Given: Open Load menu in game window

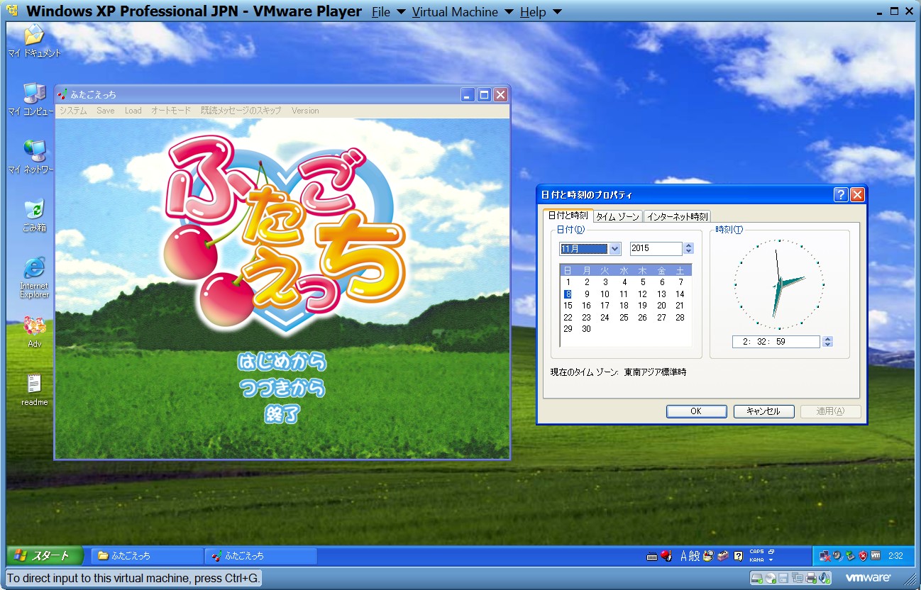Looking at the screenshot, I should [x=133, y=111].
